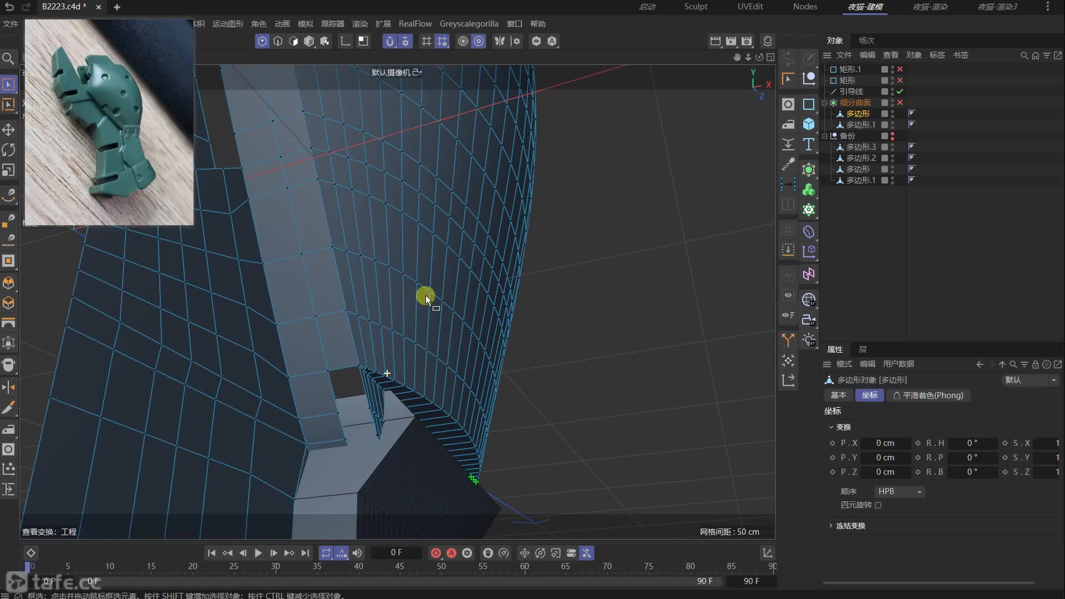Switch to the Sculpt layout tab
The height and width of the screenshot is (599, 1065).
(696, 7)
